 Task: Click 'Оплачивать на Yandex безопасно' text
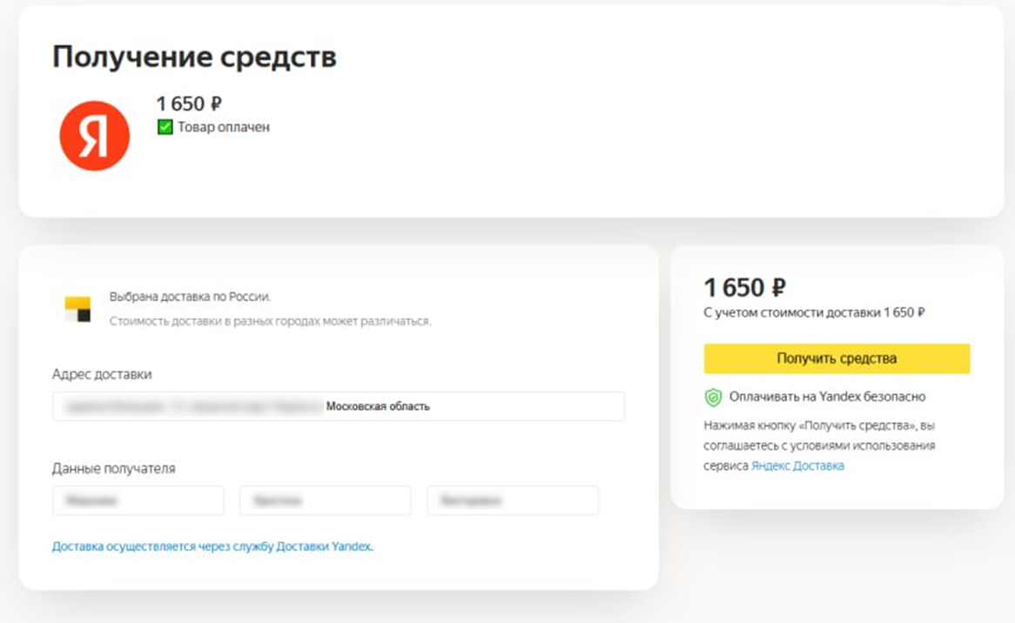[x=827, y=397]
